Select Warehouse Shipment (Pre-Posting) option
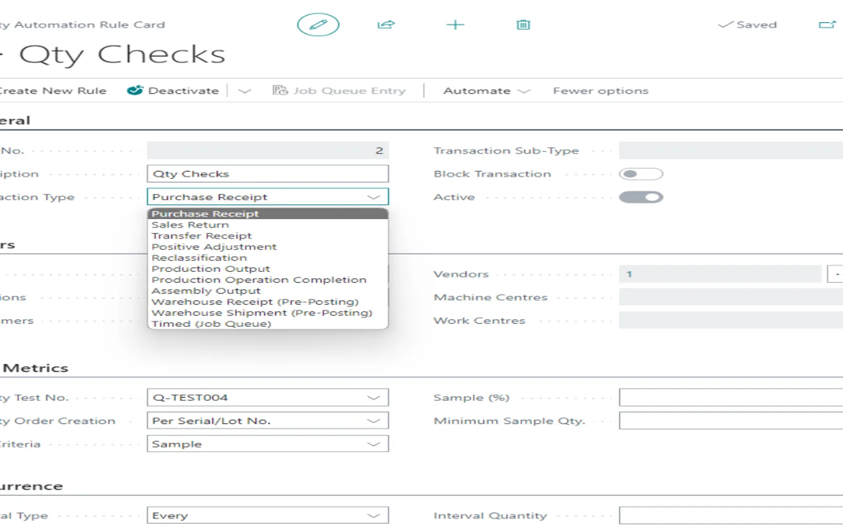The height and width of the screenshot is (527, 843). (268, 313)
